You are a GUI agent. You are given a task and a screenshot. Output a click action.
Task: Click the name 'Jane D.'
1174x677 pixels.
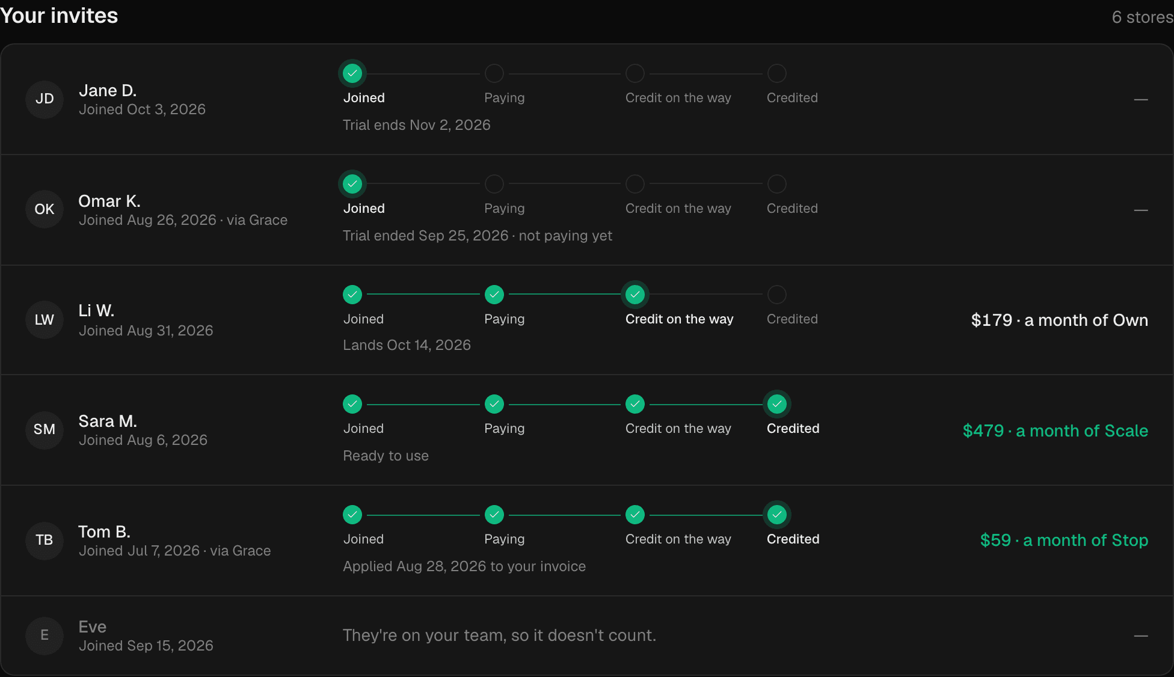[108, 91]
